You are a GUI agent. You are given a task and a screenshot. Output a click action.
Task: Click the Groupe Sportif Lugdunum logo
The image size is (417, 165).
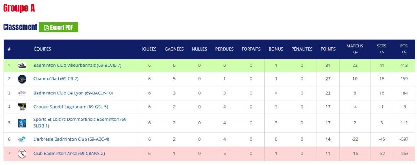(x=22, y=107)
